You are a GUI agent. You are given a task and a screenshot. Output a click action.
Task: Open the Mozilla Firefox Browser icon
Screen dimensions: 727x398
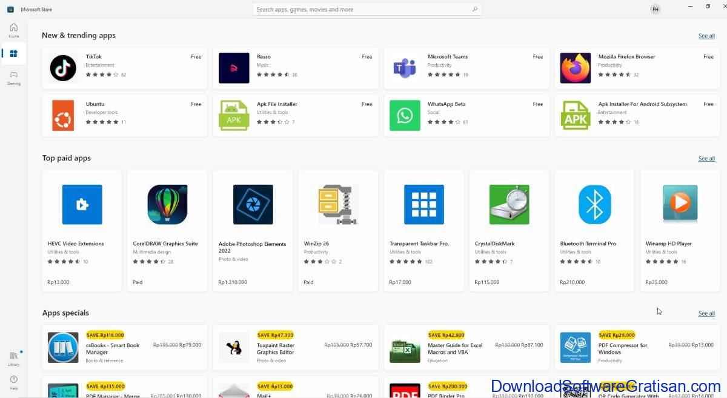pyautogui.click(x=576, y=68)
